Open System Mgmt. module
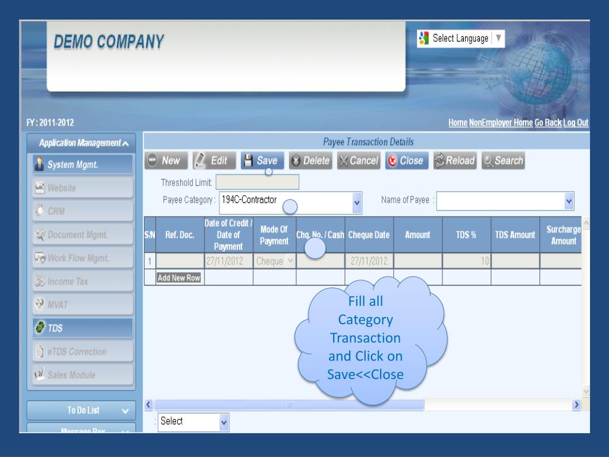Viewport: 609px width, 457px height. 83,164
